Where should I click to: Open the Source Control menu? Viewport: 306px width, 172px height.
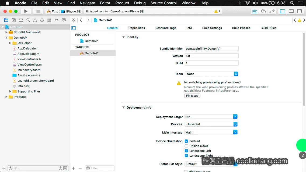[x=163, y=3]
